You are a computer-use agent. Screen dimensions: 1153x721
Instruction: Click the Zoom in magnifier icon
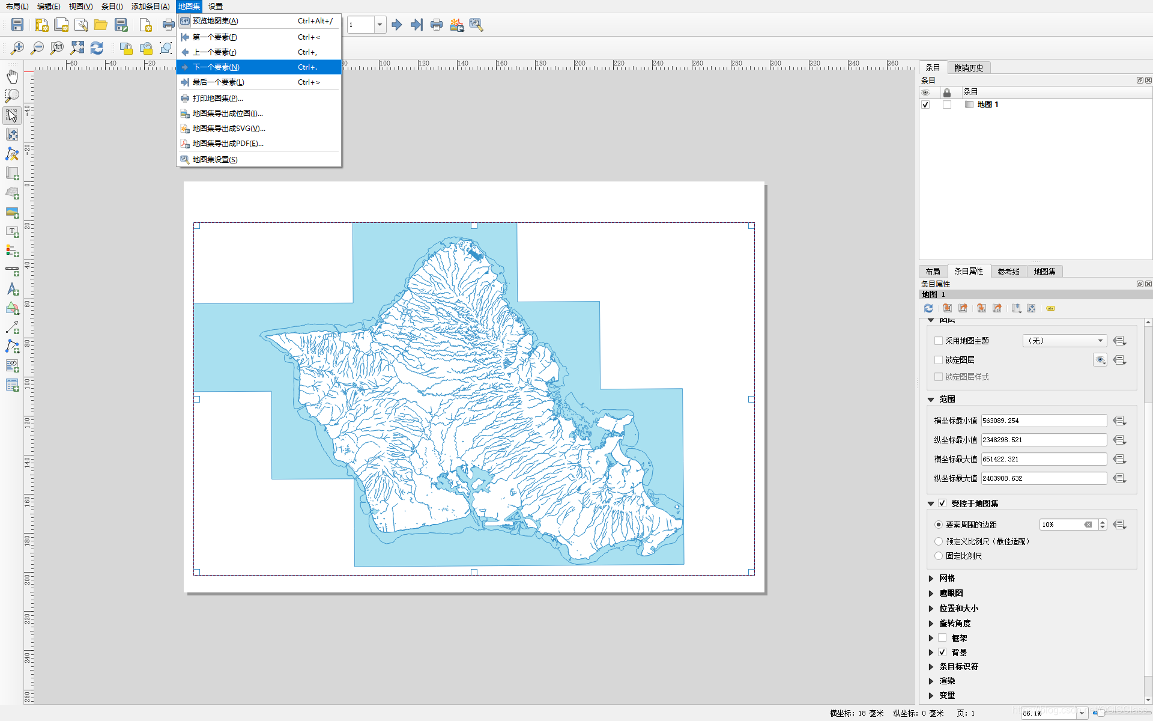(x=17, y=48)
